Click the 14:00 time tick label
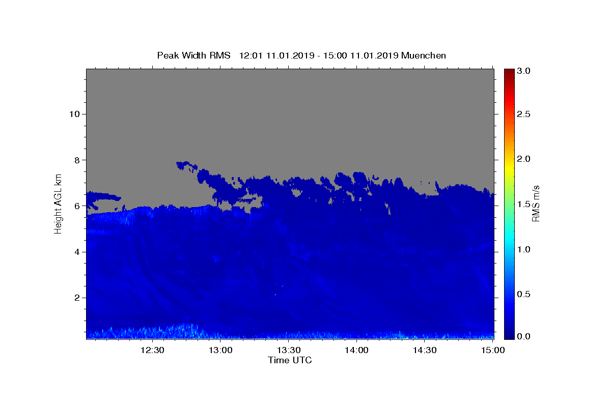Image resolution: width=611 pixels, height=407 pixels. (x=356, y=350)
